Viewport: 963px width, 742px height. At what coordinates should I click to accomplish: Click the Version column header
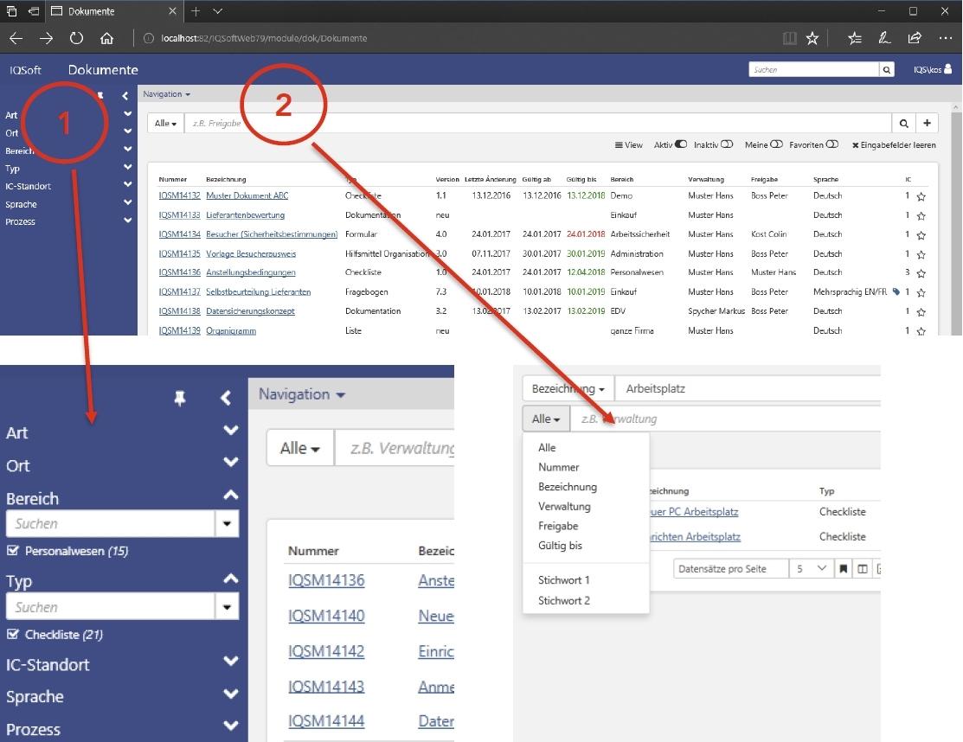click(447, 179)
